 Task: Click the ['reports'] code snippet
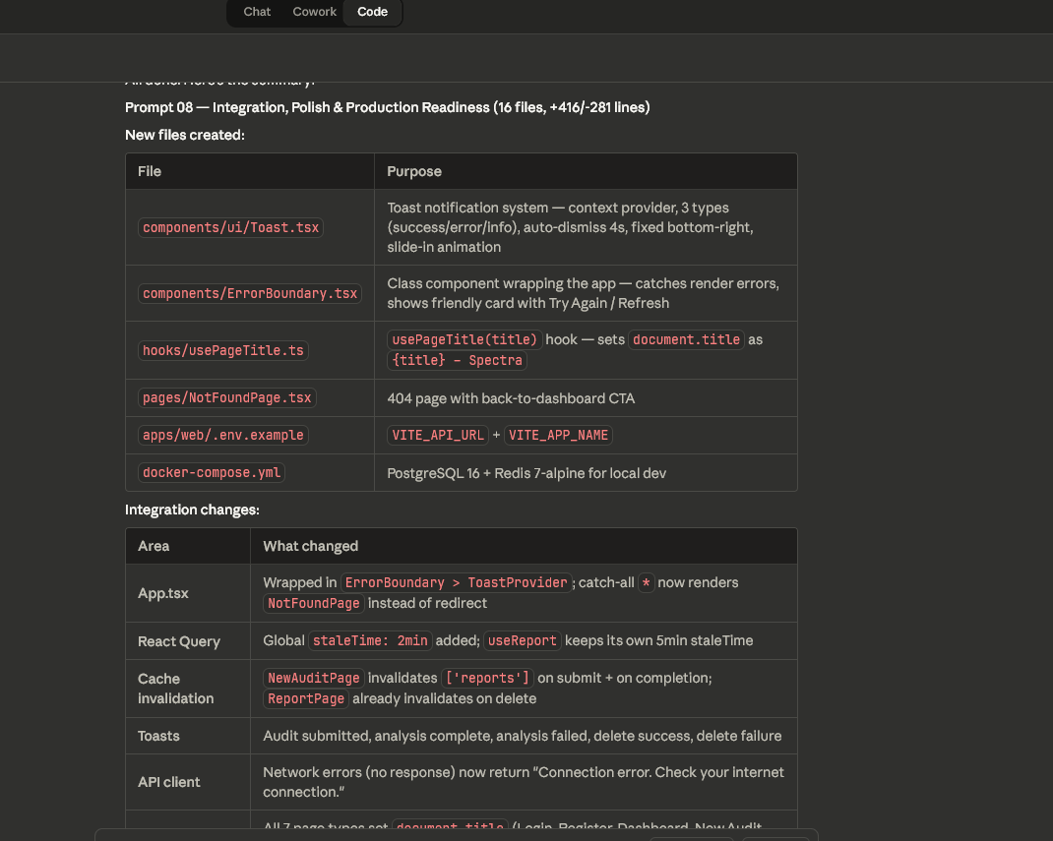(487, 678)
